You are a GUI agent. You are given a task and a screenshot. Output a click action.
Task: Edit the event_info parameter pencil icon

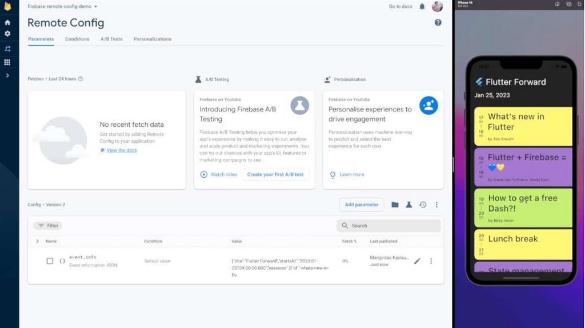pyautogui.click(x=417, y=261)
